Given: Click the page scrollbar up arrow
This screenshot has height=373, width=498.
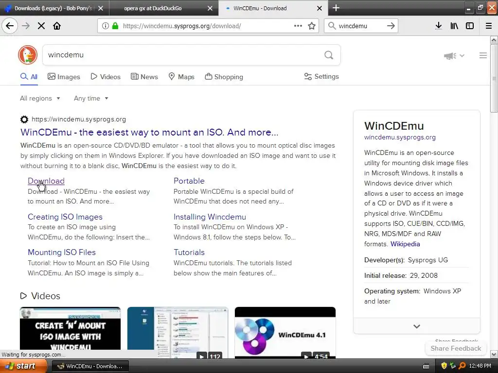Looking at the screenshot, I should (x=494, y=40).
